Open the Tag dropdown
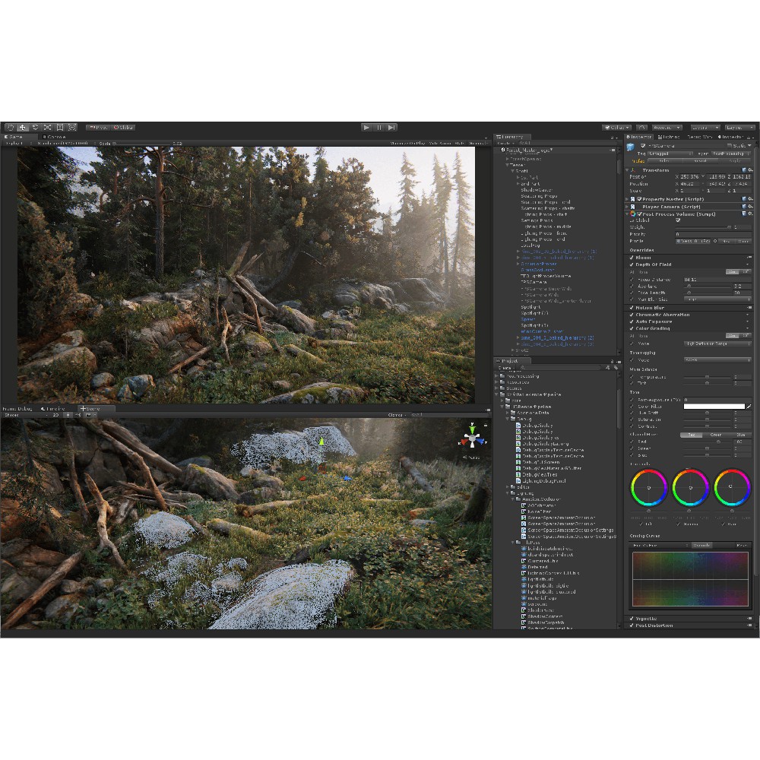The width and height of the screenshot is (760, 760). tap(671, 154)
